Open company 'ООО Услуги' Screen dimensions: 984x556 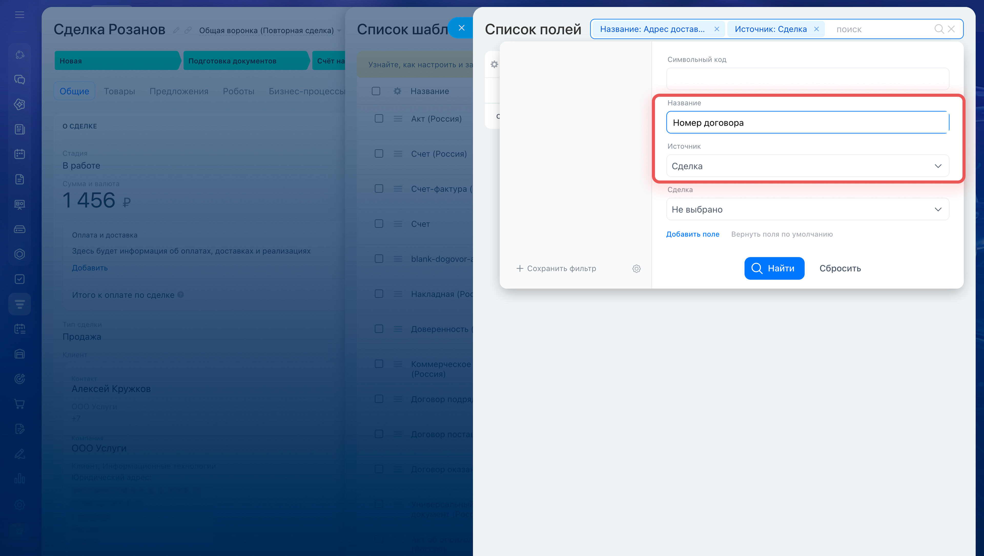pos(99,448)
